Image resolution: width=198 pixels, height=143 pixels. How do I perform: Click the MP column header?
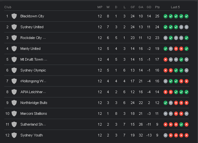[x=100, y=7]
